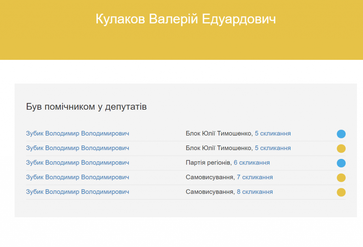Click the yellow dot beside Блок Юлії Тимошенко
This screenshot has width=363, height=247.
pyautogui.click(x=341, y=149)
